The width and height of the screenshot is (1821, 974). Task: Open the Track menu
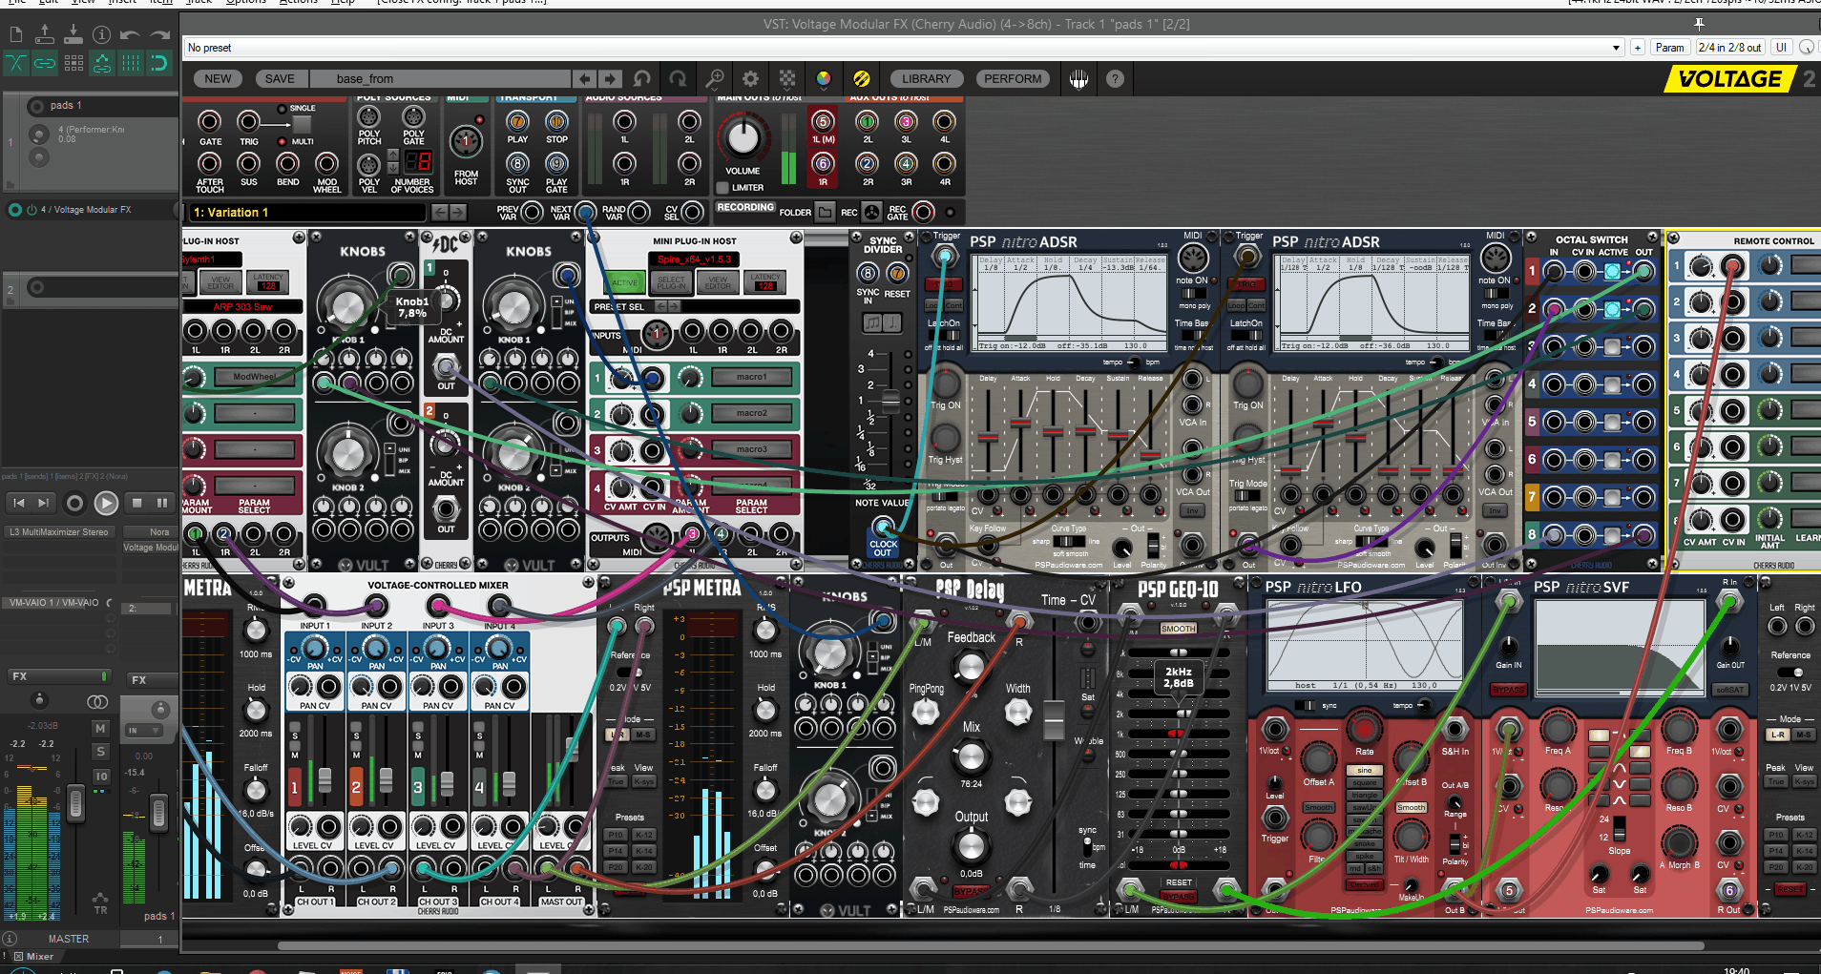[x=199, y=3]
